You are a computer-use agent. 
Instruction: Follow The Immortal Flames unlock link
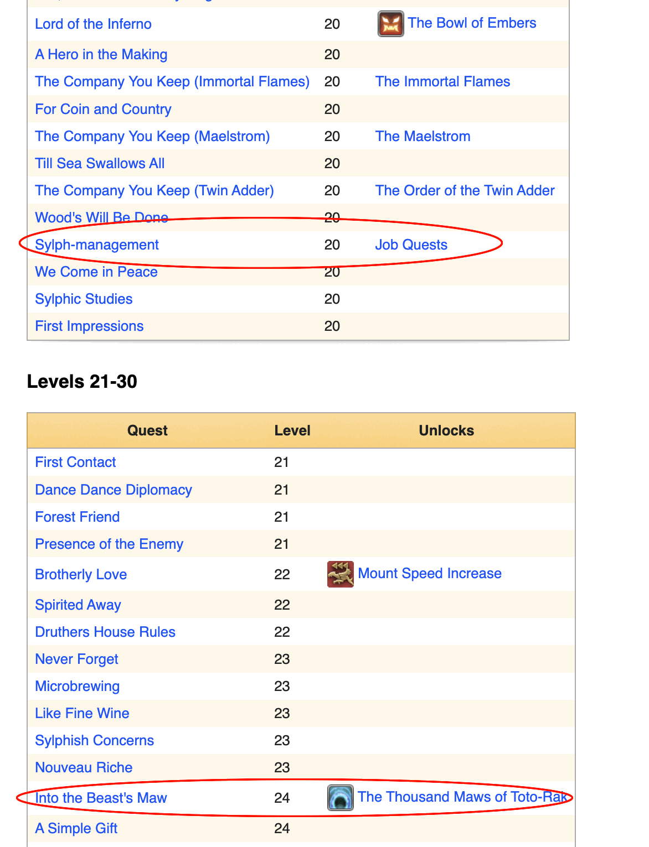tap(442, 81)
